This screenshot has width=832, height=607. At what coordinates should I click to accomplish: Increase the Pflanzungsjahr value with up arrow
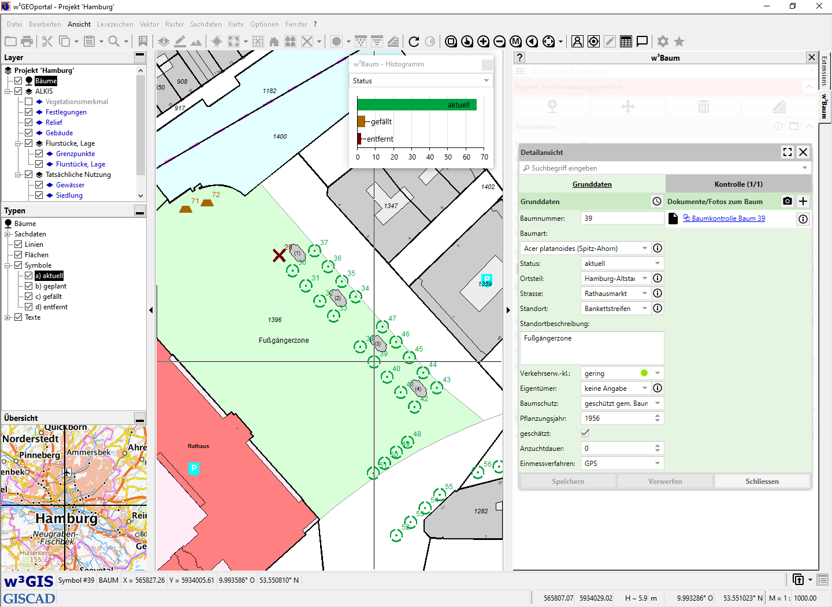(x=658, y=416)
